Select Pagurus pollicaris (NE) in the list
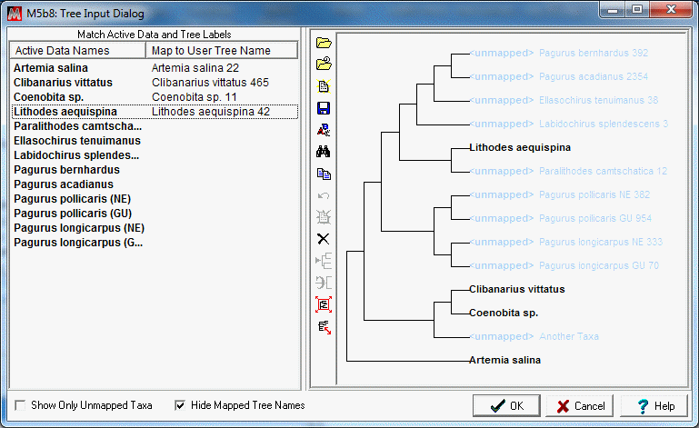699x428 pixels. tap(73, 199)
